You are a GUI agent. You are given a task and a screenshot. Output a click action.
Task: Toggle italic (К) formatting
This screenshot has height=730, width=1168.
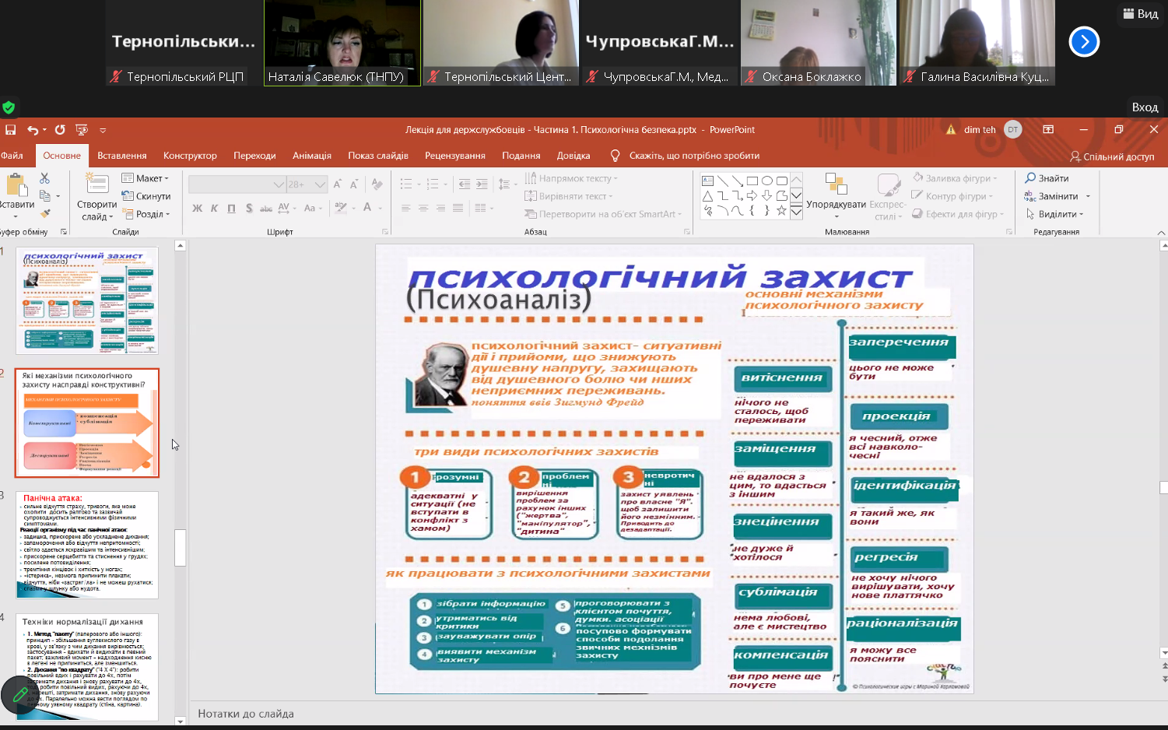pyautogui.click(x=214, y=208)
